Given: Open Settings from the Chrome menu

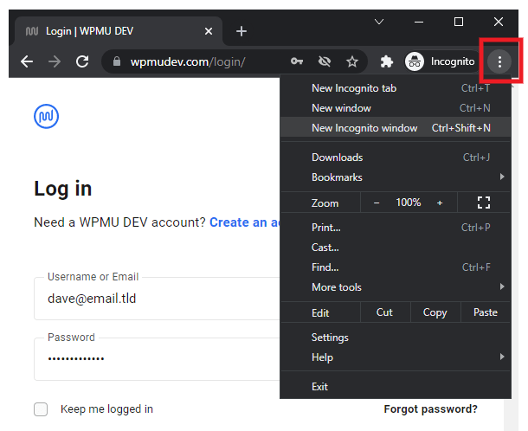Looking at the screenshot, I should click(x=396, y=338).
